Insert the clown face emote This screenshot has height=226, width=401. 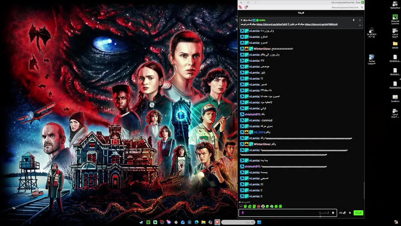click(263, 206)
